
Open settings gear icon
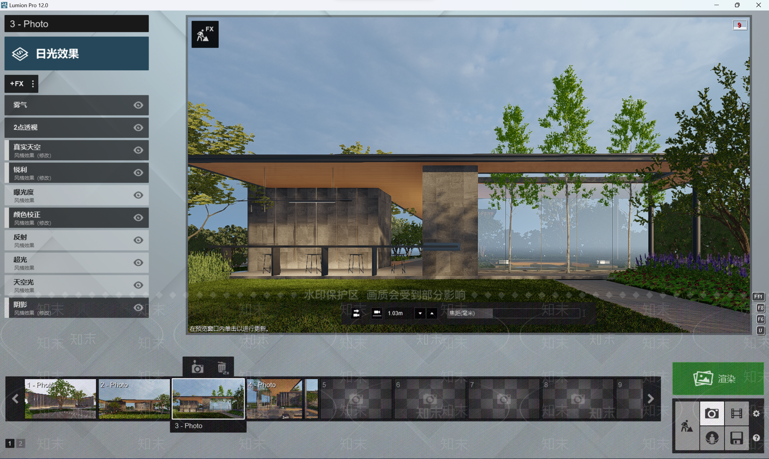click(756, 413)
